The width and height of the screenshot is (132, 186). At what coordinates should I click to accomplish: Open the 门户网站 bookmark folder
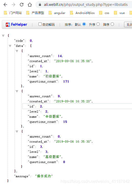(13, 13)
